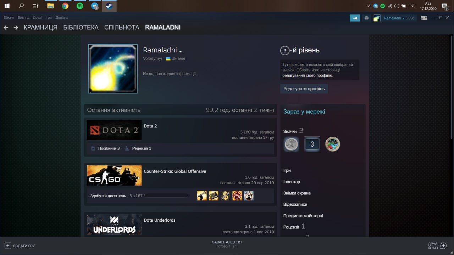Open the colorful round community badge
The height and width of the screenshot is (255, 454).
pyautogui.click(x=333, y=144)
